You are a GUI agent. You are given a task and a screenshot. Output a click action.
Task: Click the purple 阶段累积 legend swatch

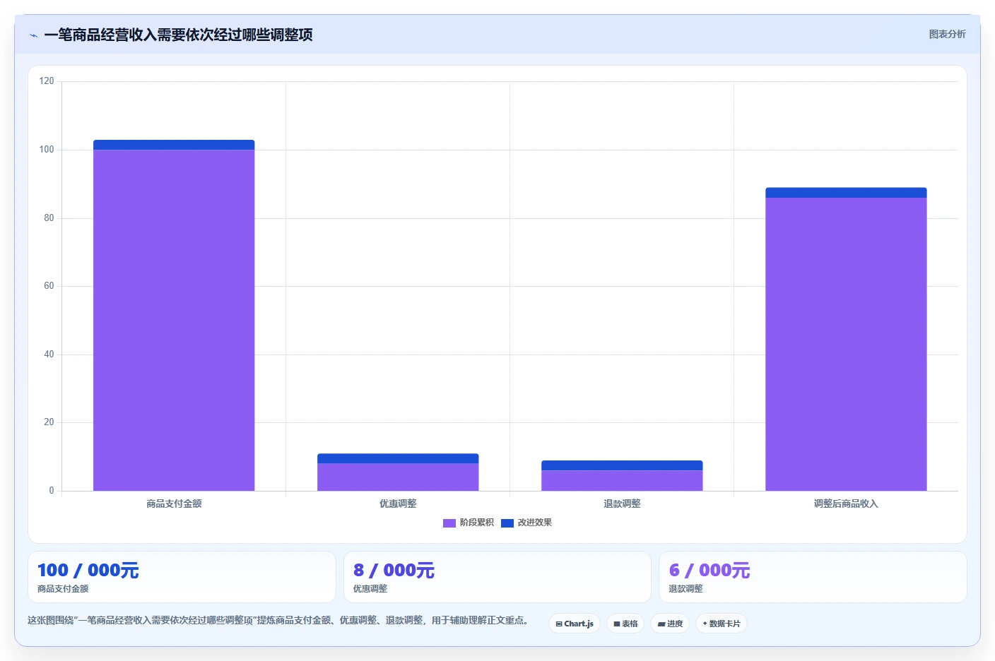click(449, 523)
